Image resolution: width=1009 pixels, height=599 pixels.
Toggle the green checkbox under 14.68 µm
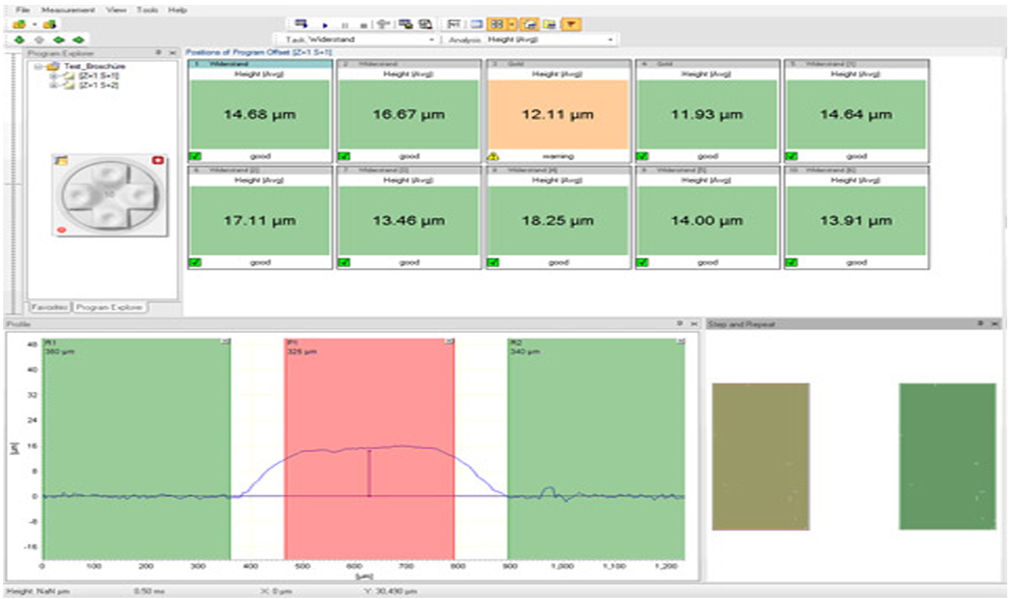(195, 157)
